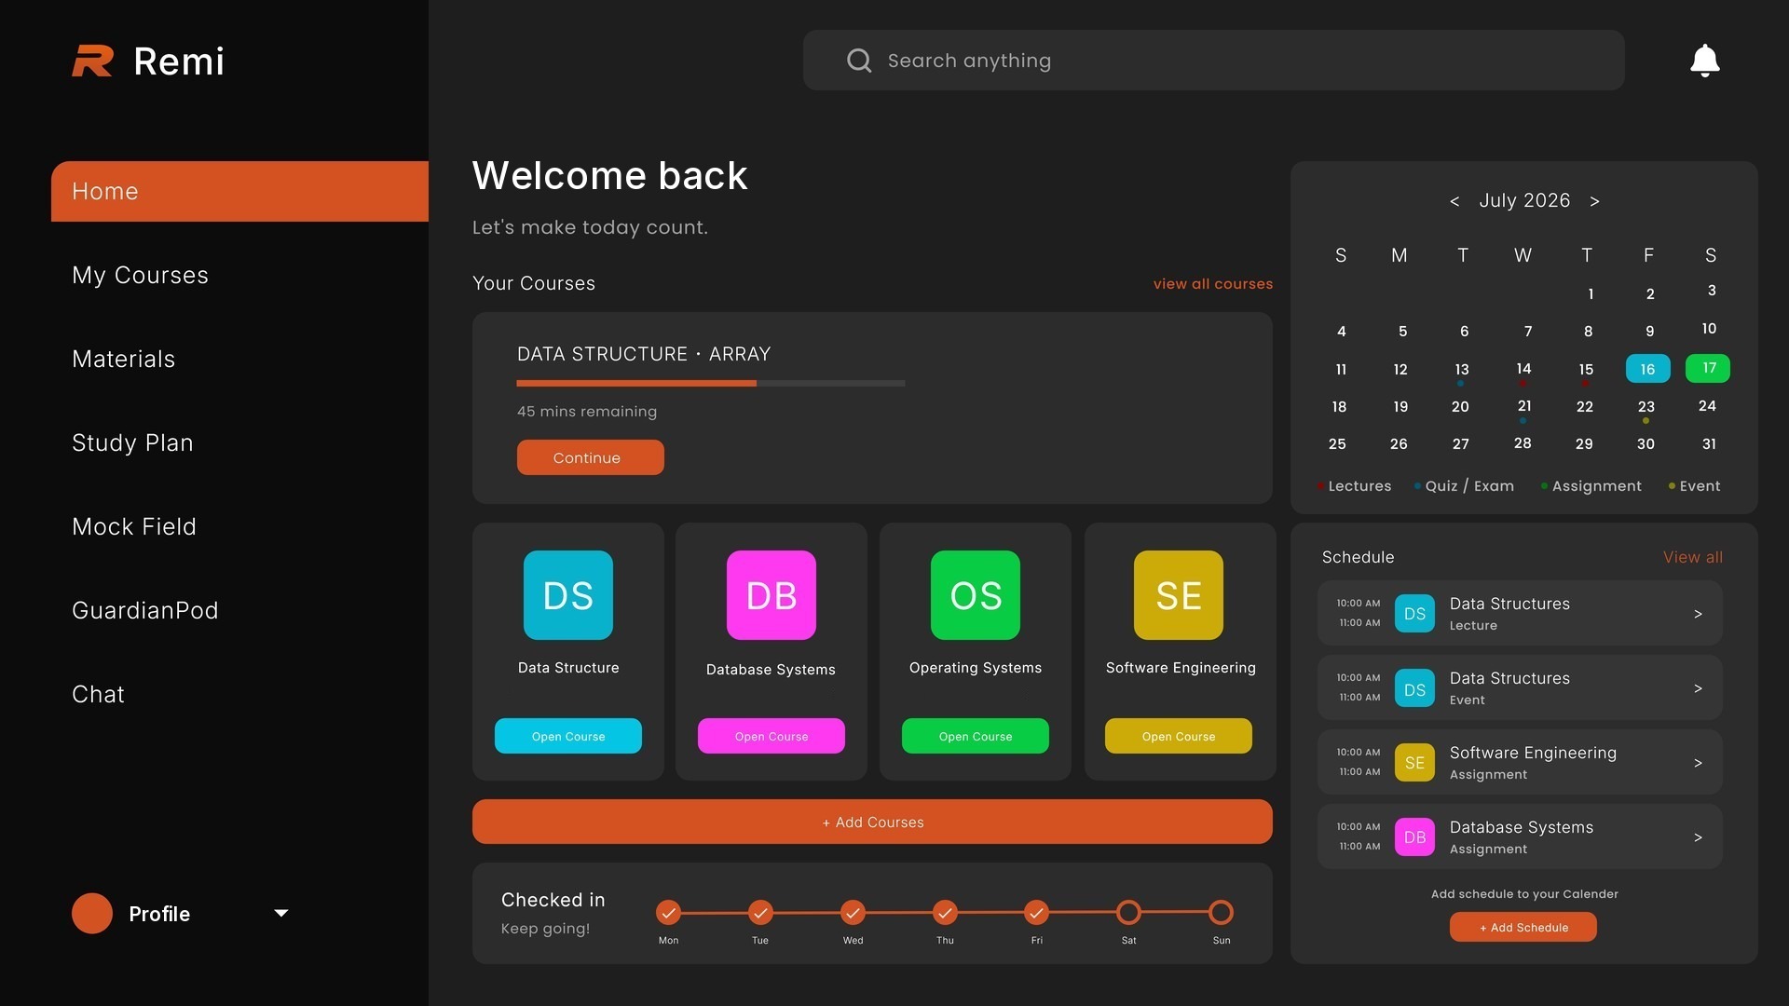
Task: Check in for Saturday
Action: pos(1128,912)
